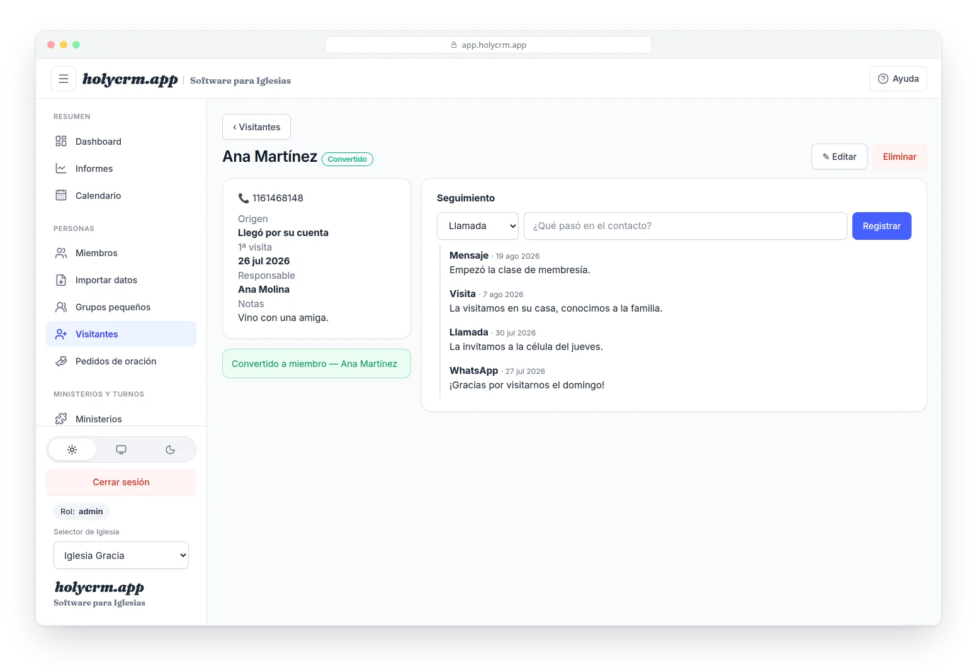Click the lock icon in address bar
Viewport: 977px width, 671px height.
[x=454, y=45]
